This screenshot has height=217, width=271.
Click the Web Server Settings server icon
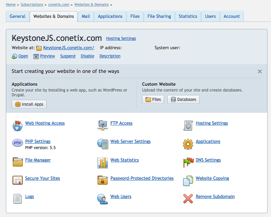[103, 144]
